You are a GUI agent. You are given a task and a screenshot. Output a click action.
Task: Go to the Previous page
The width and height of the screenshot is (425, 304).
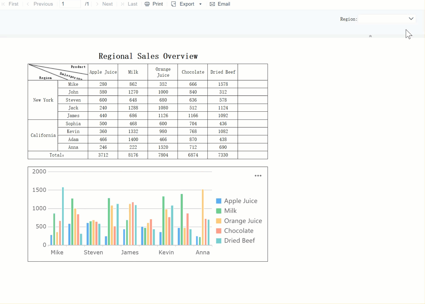click(40, 4)
